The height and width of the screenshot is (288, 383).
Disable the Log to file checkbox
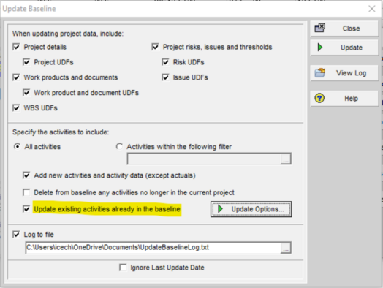click(16, 234)
